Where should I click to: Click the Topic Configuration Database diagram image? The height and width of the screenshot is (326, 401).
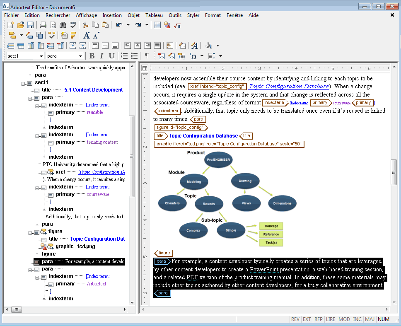point(227,198)
